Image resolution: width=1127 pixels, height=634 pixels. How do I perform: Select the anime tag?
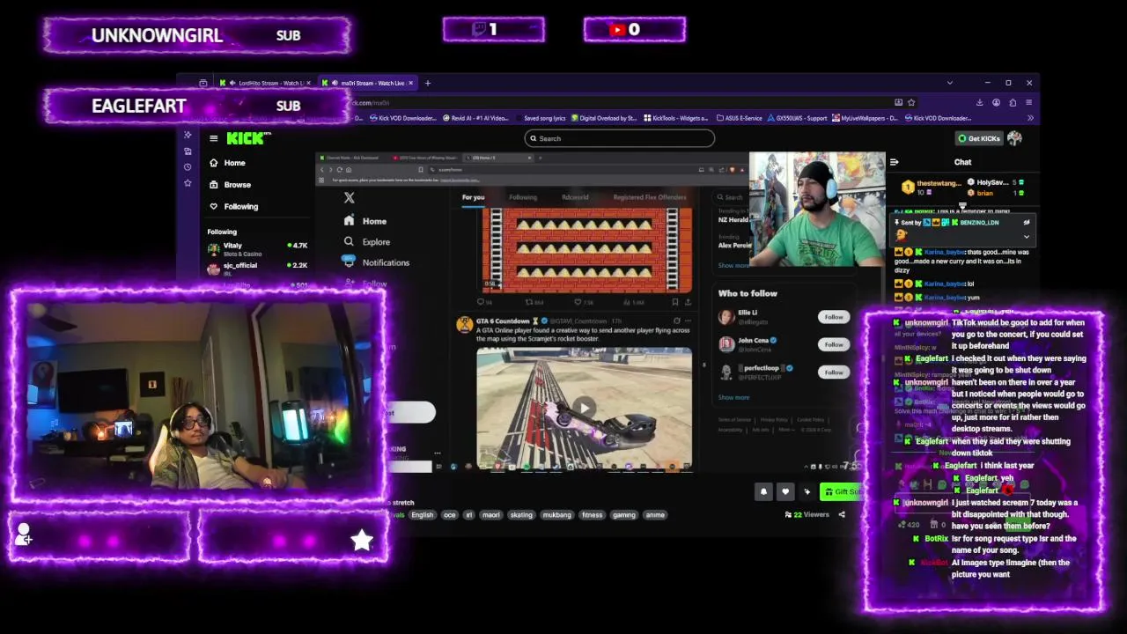click(x=655, y=515)
